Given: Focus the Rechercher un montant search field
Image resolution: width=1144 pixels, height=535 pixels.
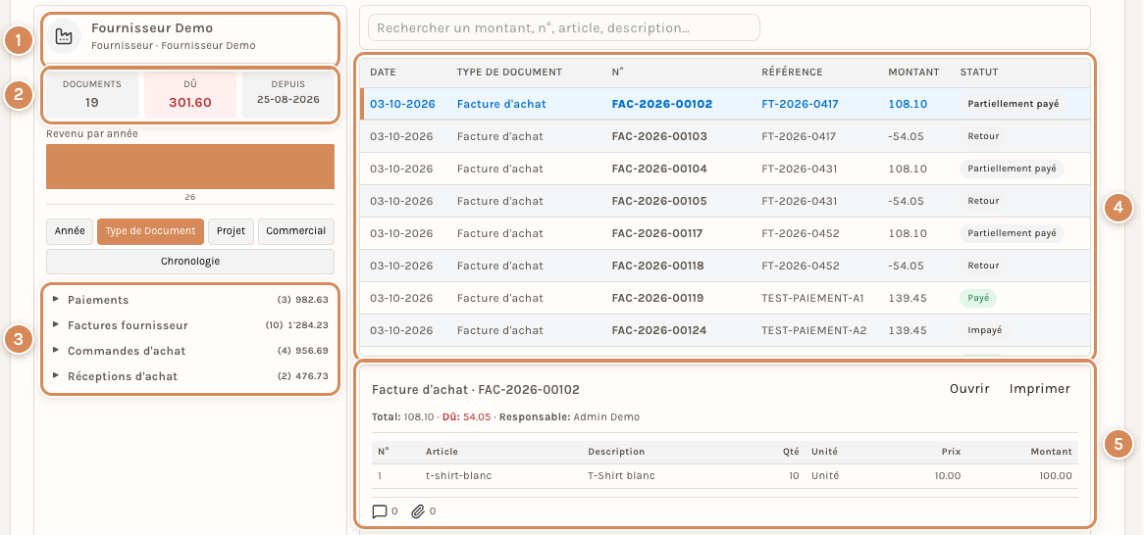Looking at the screenshot, I should click(x=564, y=27).
